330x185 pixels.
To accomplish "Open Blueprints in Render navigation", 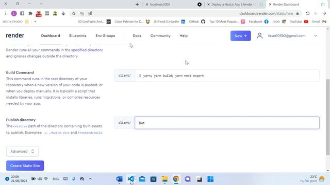I will [x=78, y=35].
